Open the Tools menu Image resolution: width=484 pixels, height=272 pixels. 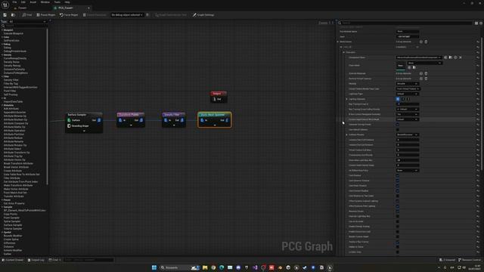[57, 2]
